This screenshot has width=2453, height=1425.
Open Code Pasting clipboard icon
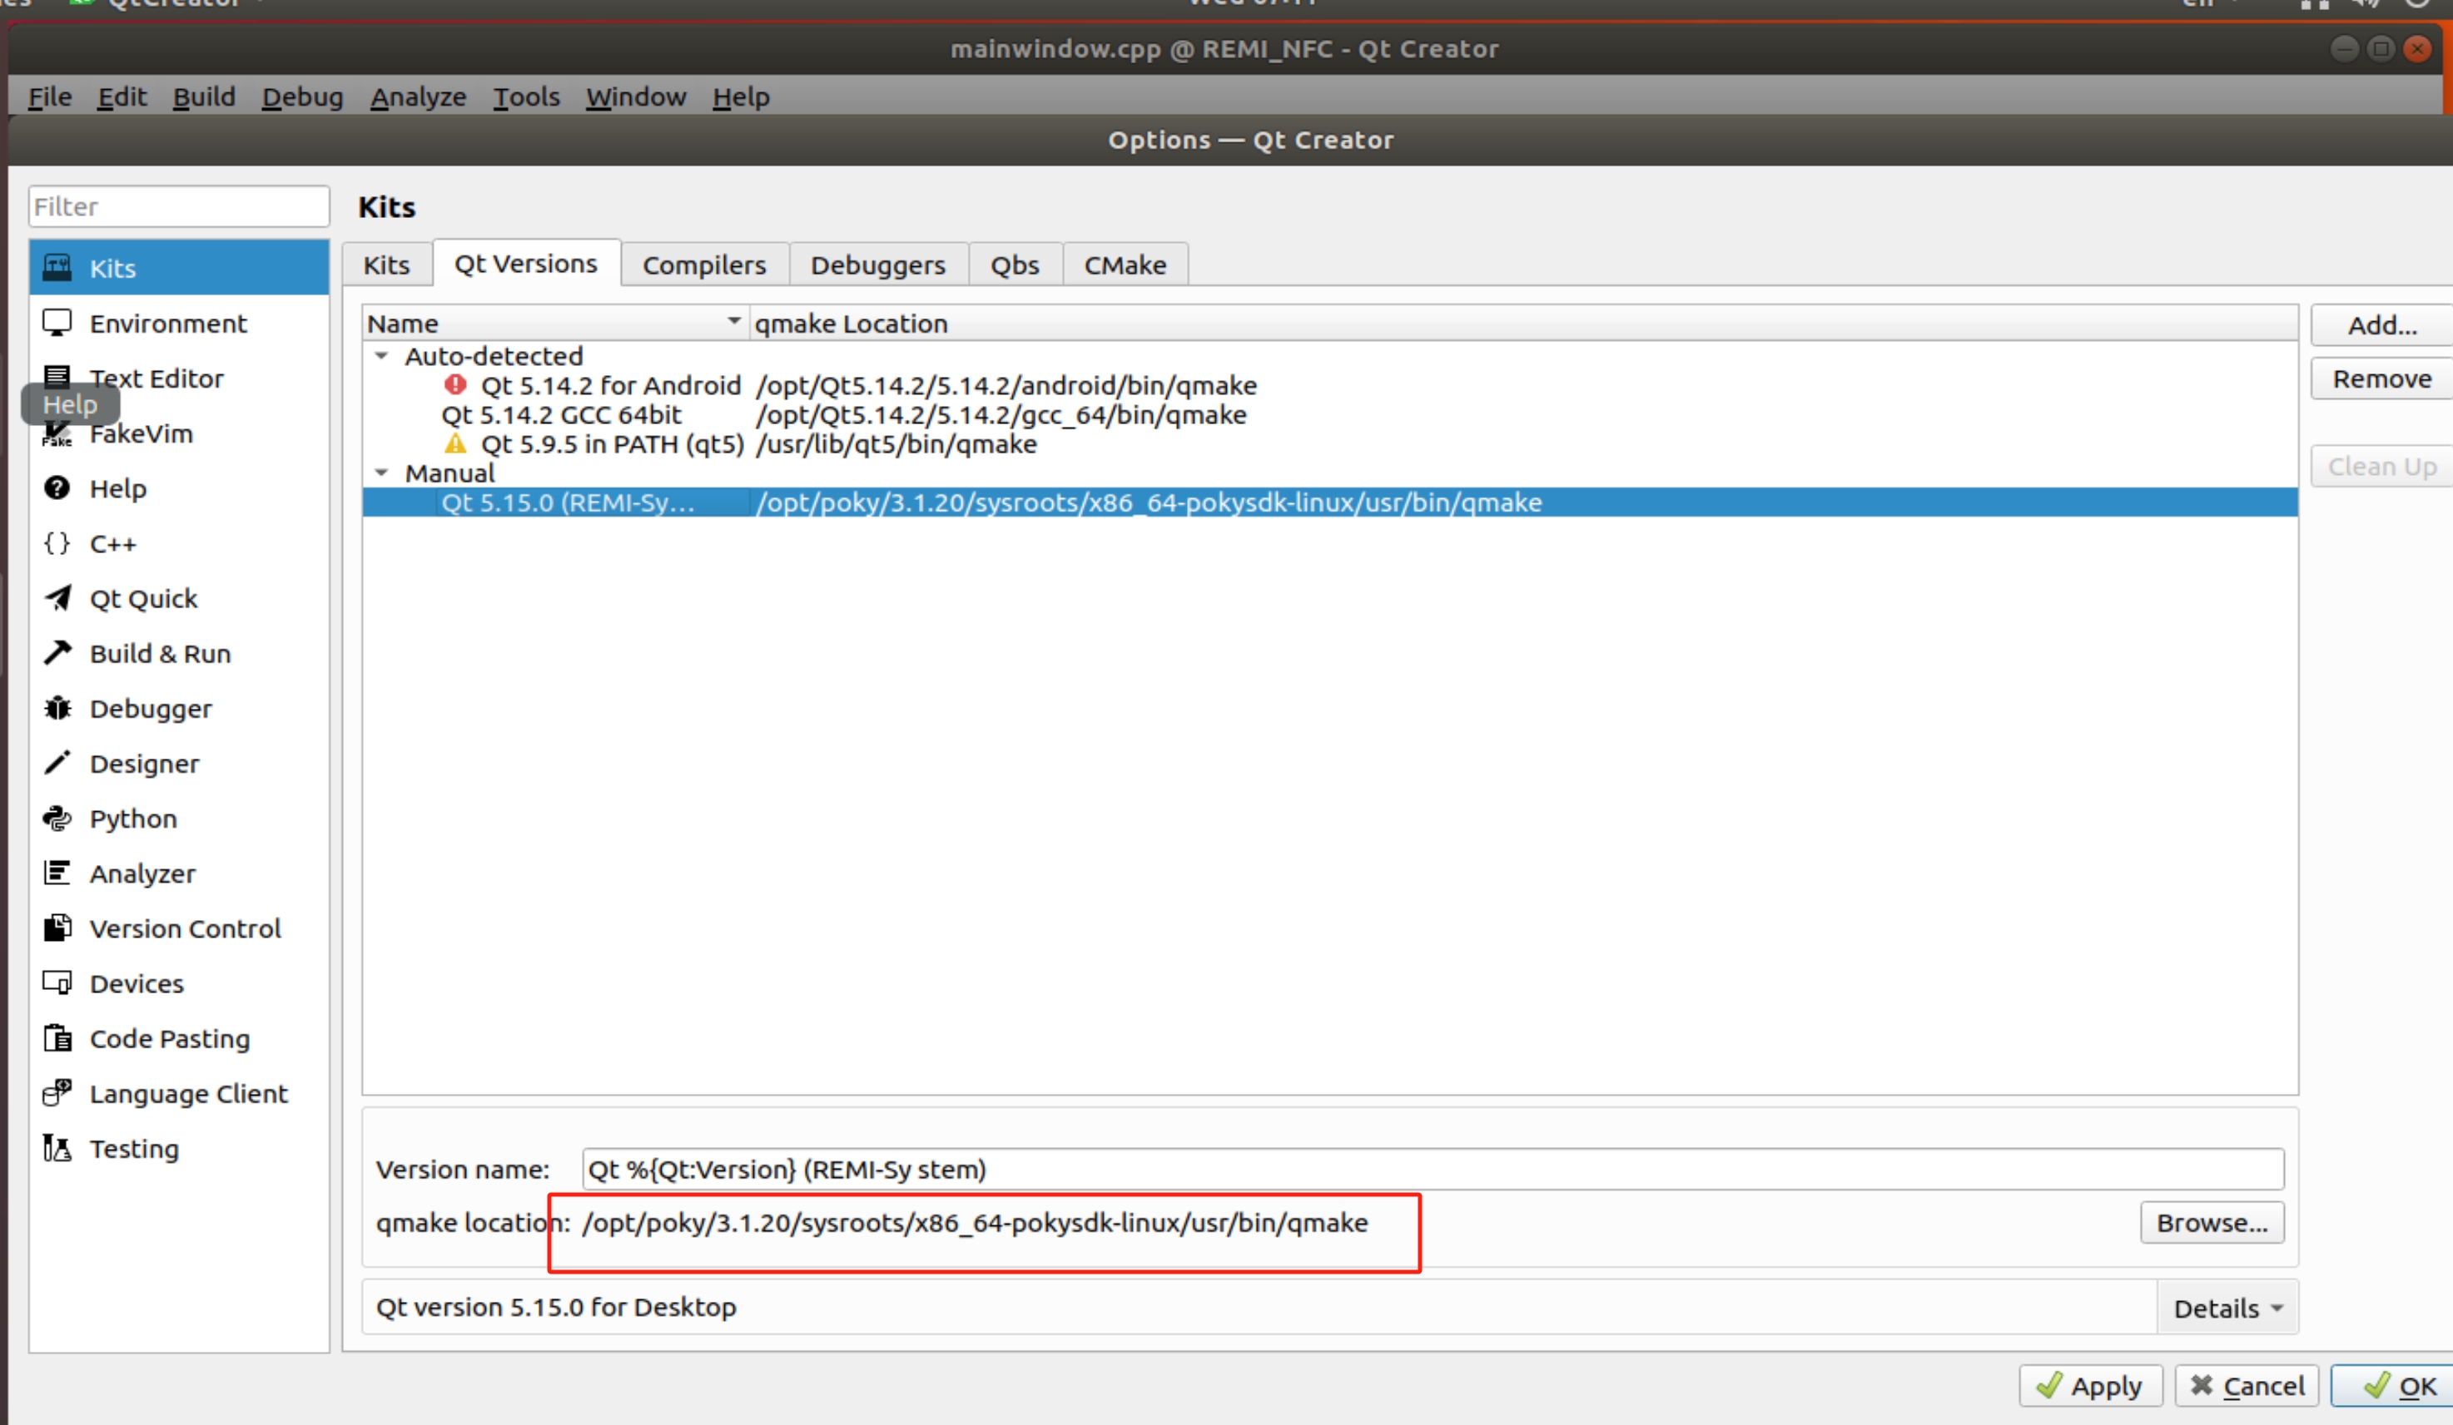57,1038
